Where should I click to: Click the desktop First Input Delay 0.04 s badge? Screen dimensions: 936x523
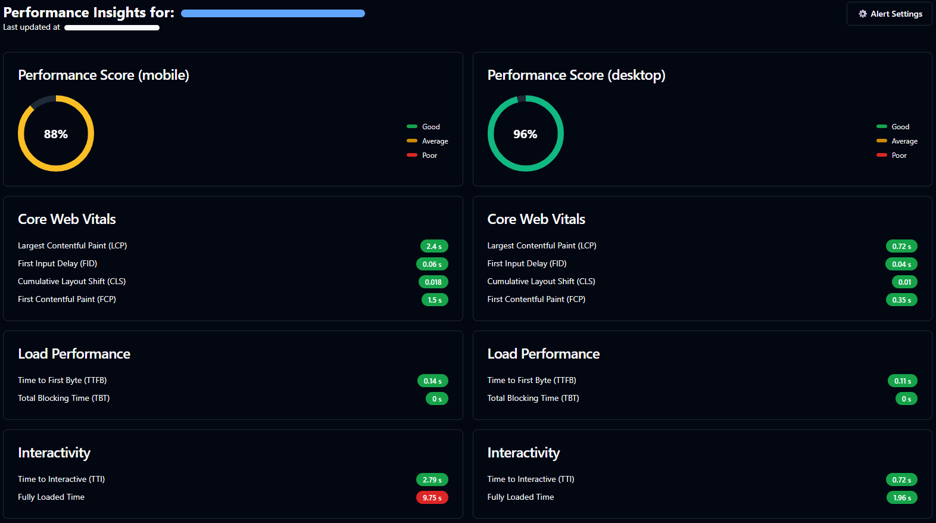[x=901, y=264]
